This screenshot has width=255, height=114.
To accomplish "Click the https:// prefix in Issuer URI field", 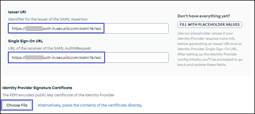I will point(18,28).
